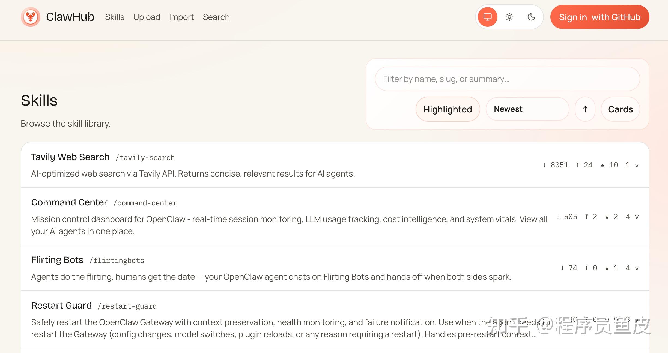This screenshot has height=353, width=668.
Task: Select the system theme monitor icon
Action: pyautogui.click(x=487, y=17)
